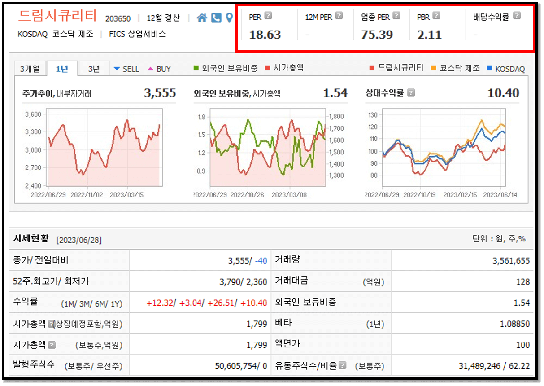Click 주가추이 header value 3,555
544x386 pixels.
click(160, 93)
